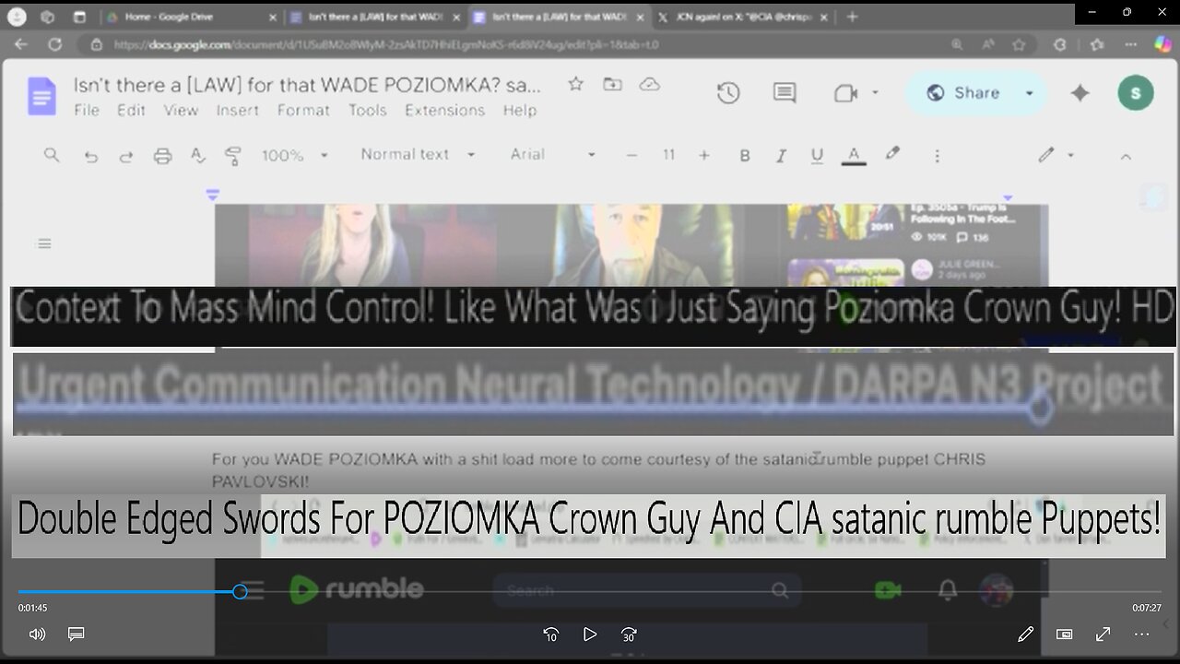
Task: Toggle italic formatting
Action: [781, 156]
